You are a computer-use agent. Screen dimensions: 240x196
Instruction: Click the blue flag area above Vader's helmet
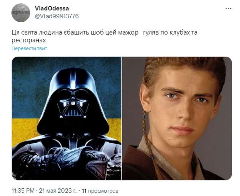67,63
